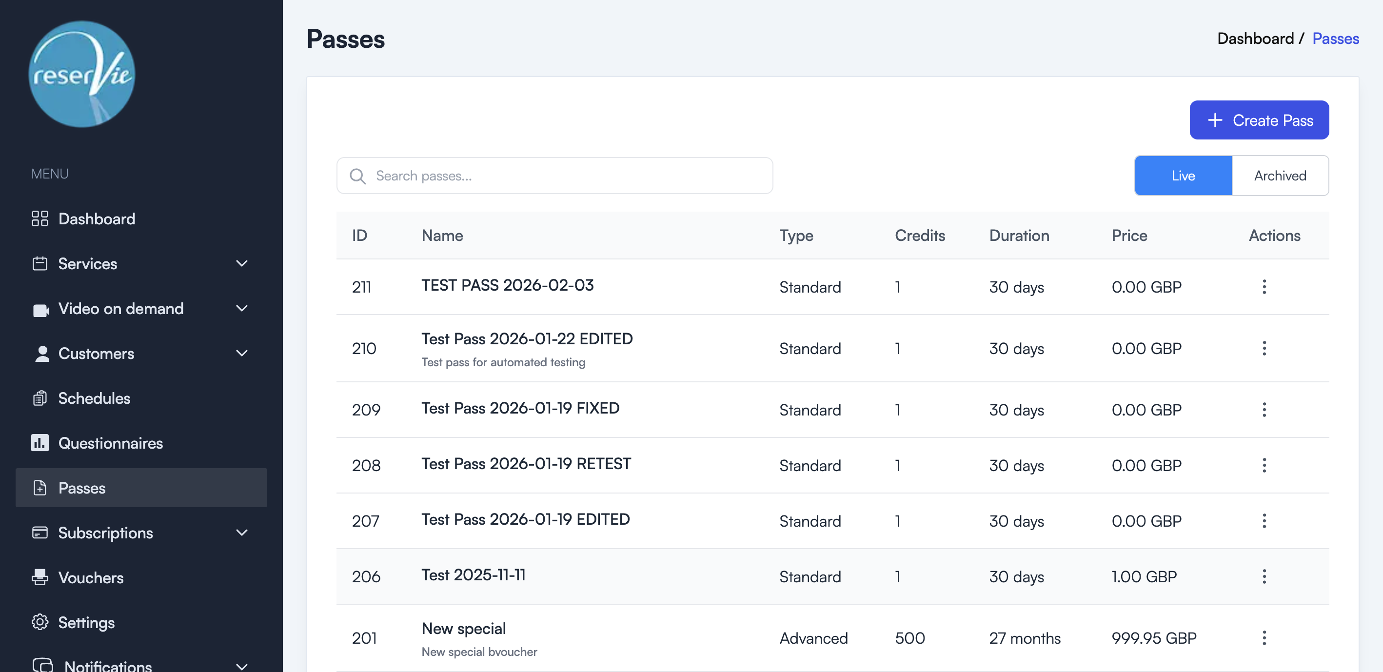1383x672 pixels.
Task: Open Questionnaires via the chart icon
Action: click(40, 443)
